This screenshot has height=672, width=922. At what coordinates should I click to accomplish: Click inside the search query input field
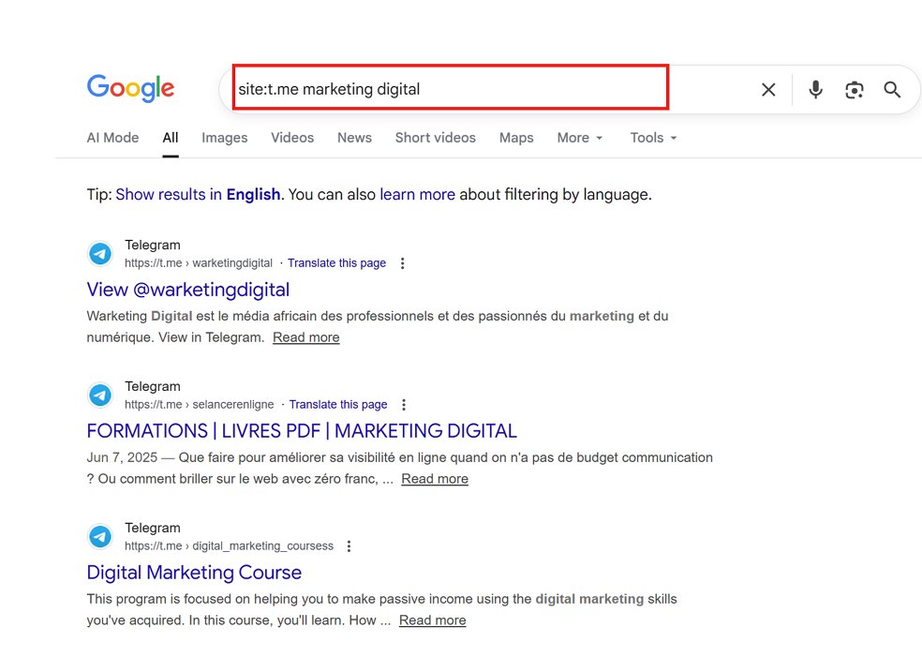(450, 89)
